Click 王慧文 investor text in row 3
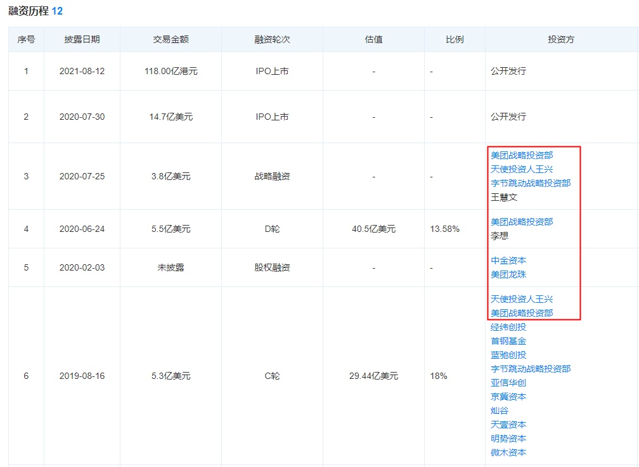The image size is (639, 467). pyautogui.click(x=504, y=197)
